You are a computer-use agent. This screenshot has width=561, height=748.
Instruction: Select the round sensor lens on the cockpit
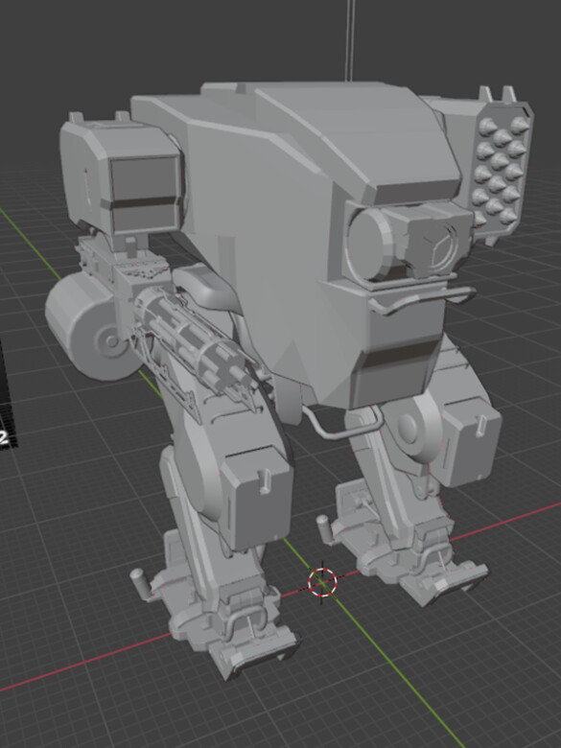[x=368, y=244]
